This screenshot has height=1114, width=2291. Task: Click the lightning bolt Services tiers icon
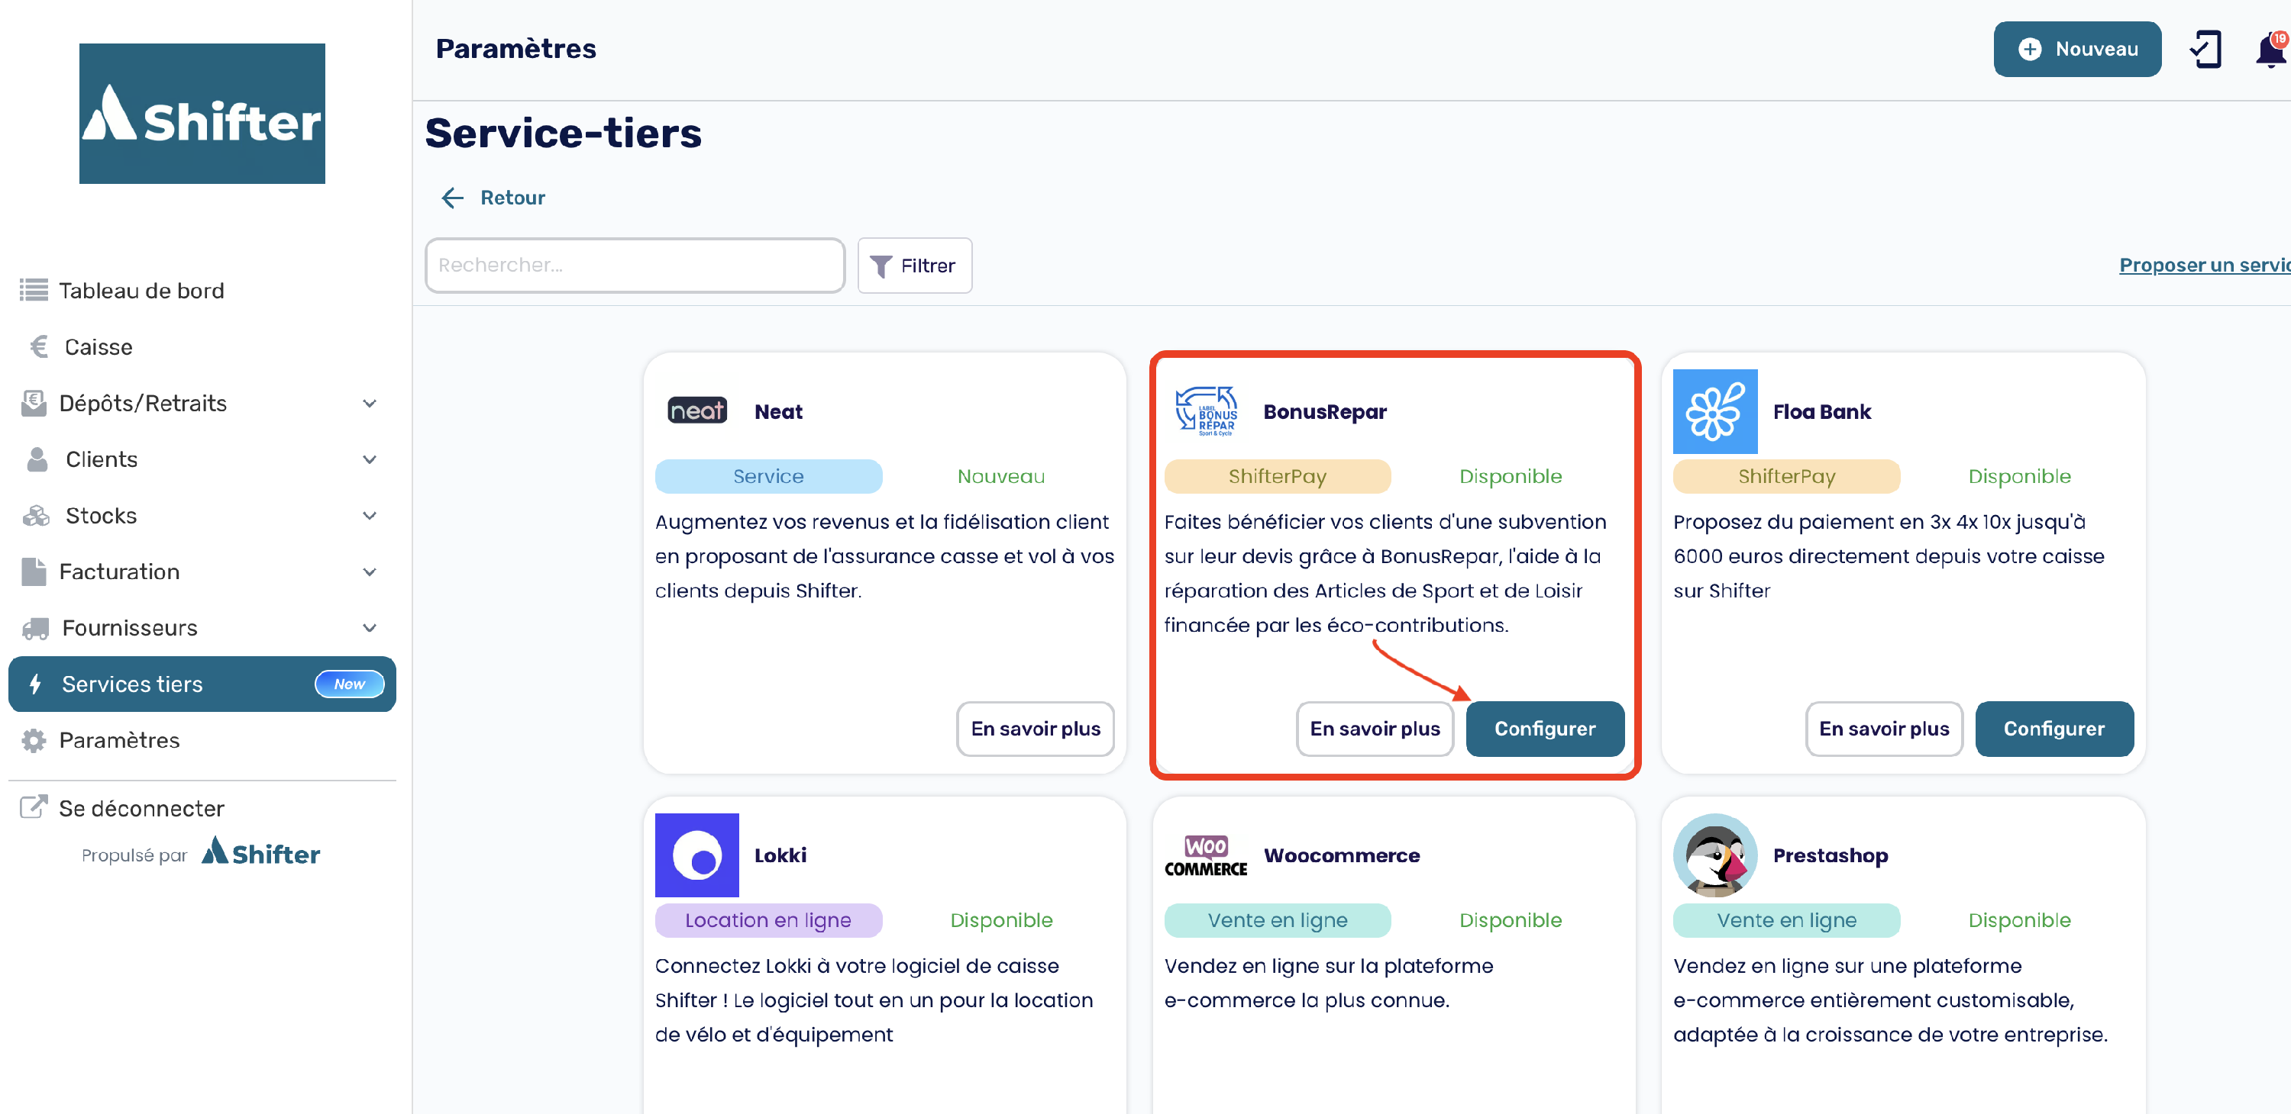[x=36, y=684]
